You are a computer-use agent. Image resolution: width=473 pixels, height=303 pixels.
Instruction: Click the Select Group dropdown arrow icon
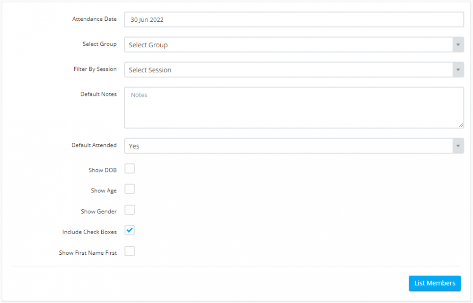tap(457, 45)
